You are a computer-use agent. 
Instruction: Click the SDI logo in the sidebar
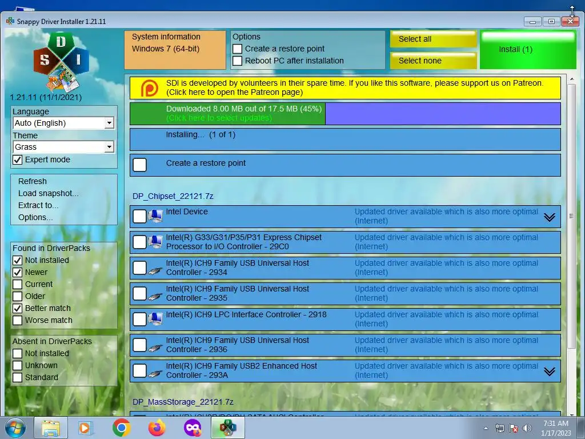[x=61, y=62]
